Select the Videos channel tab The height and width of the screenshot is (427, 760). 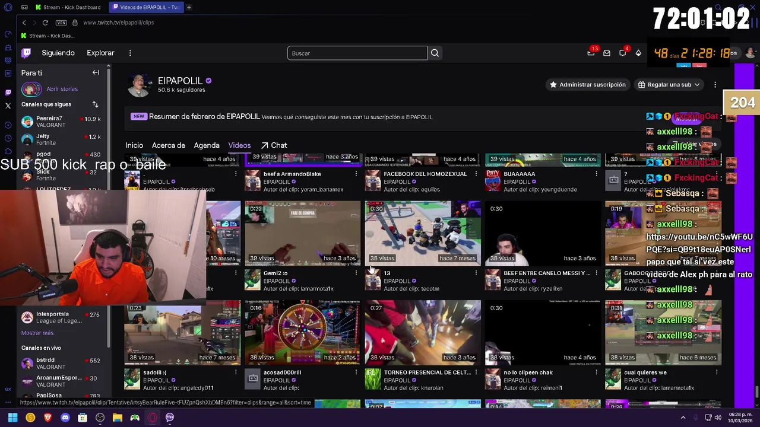[239, 145]
